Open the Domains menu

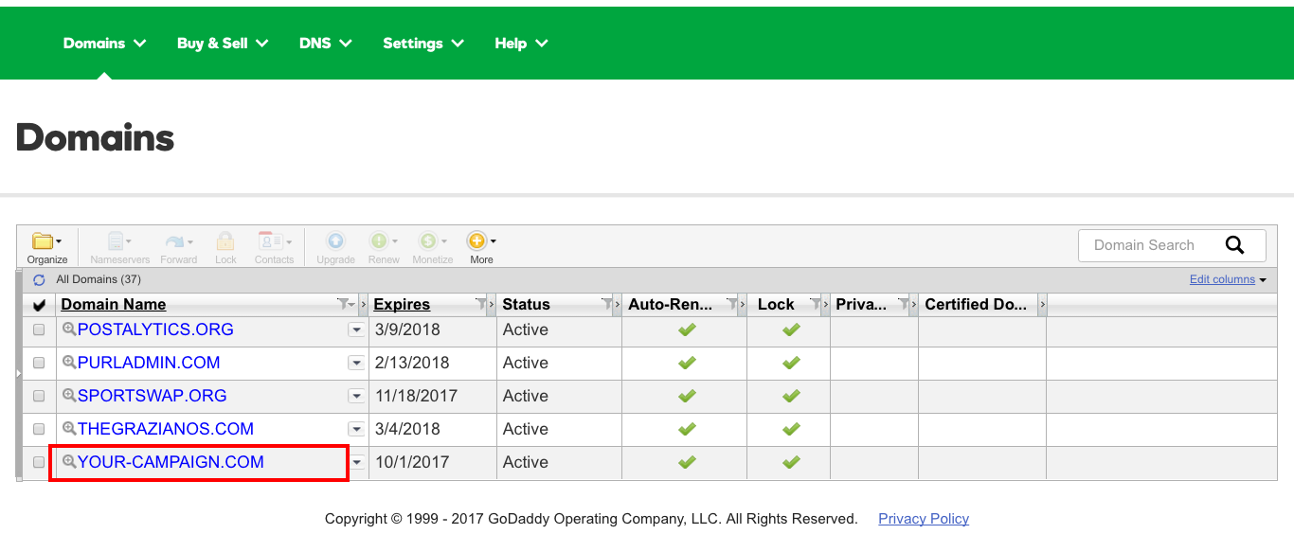point(105,44)
